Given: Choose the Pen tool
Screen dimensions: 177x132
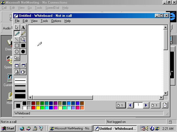Looking at the screenshot, I should click(17, 34).
